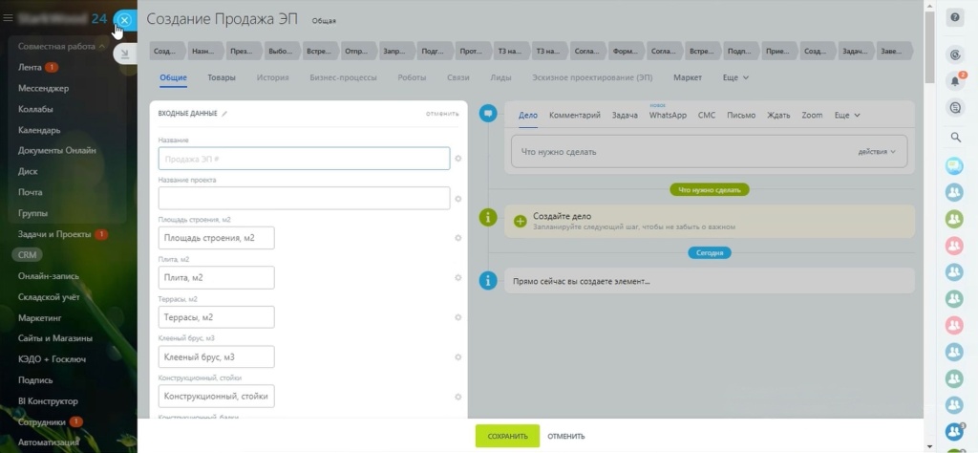
Task: Click the minimize slider arrow icon
Action: [x=124, y=54]
